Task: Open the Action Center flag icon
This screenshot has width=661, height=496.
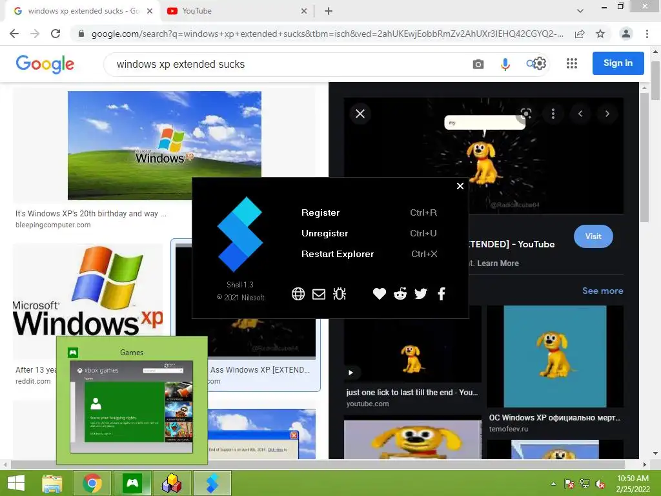Action: (x=569, y=484)
